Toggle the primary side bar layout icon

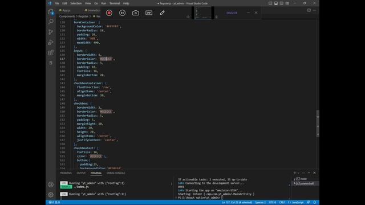pos(270,3)
